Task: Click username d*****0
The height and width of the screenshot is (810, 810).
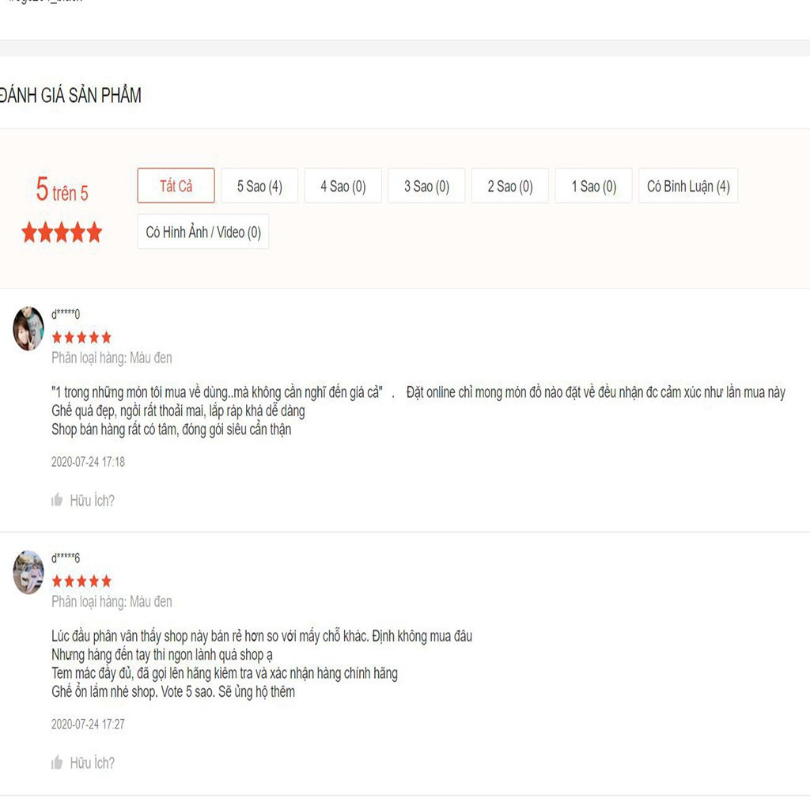Action: (x=66, y=315)
